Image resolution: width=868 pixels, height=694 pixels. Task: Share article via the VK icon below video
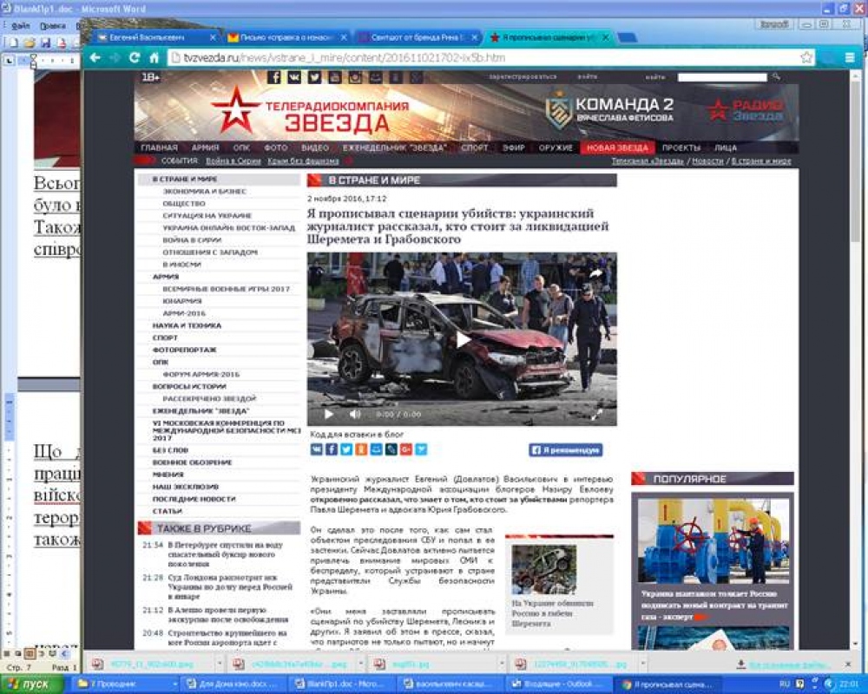point(316,449)
